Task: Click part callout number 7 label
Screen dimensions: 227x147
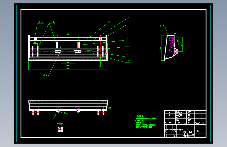Action: [x=128, y=61]
